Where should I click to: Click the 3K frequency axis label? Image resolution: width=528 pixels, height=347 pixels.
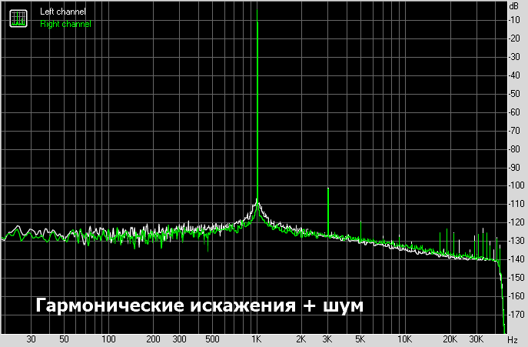point(327,339)
